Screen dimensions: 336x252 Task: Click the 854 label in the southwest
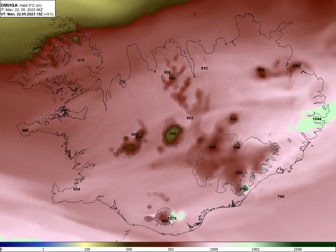(77, 189)
